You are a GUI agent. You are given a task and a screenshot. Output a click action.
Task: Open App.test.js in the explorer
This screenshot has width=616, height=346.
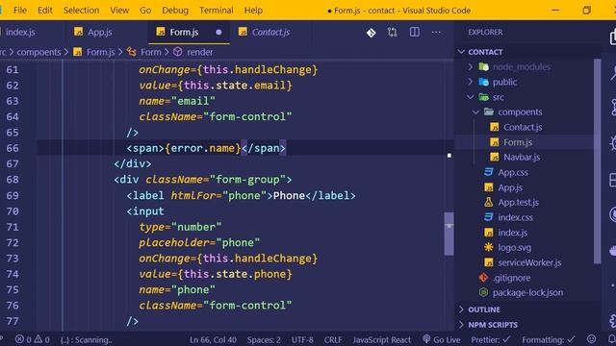(x=518, y=203)
